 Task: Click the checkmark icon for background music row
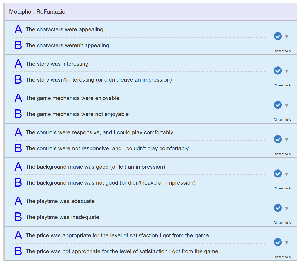tap(278, 174)
